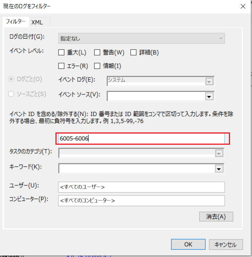Check the エラー(R) checkbox
Screen dimensions: 252x257
(61, 66)
